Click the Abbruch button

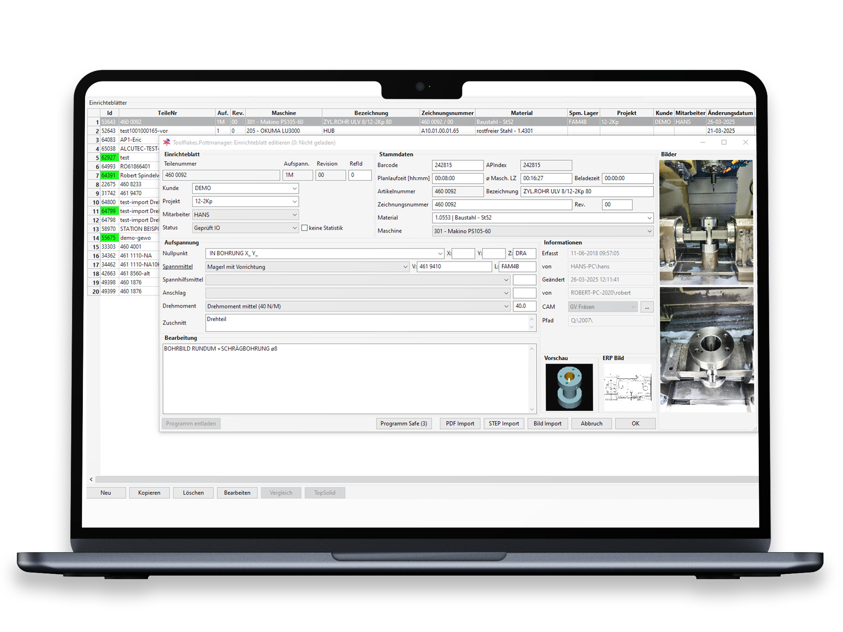click(591, 423)
